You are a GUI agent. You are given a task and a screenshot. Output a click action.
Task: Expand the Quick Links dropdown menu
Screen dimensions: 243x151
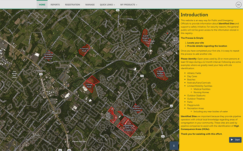(108, 4)
